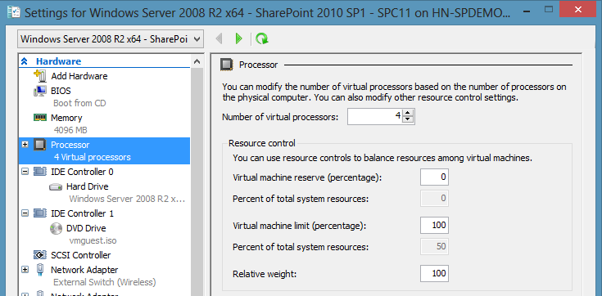Collapse the IDE Controller 1 node
The width and height of the screenshot is (602, 296).
[x=25, y=213]
